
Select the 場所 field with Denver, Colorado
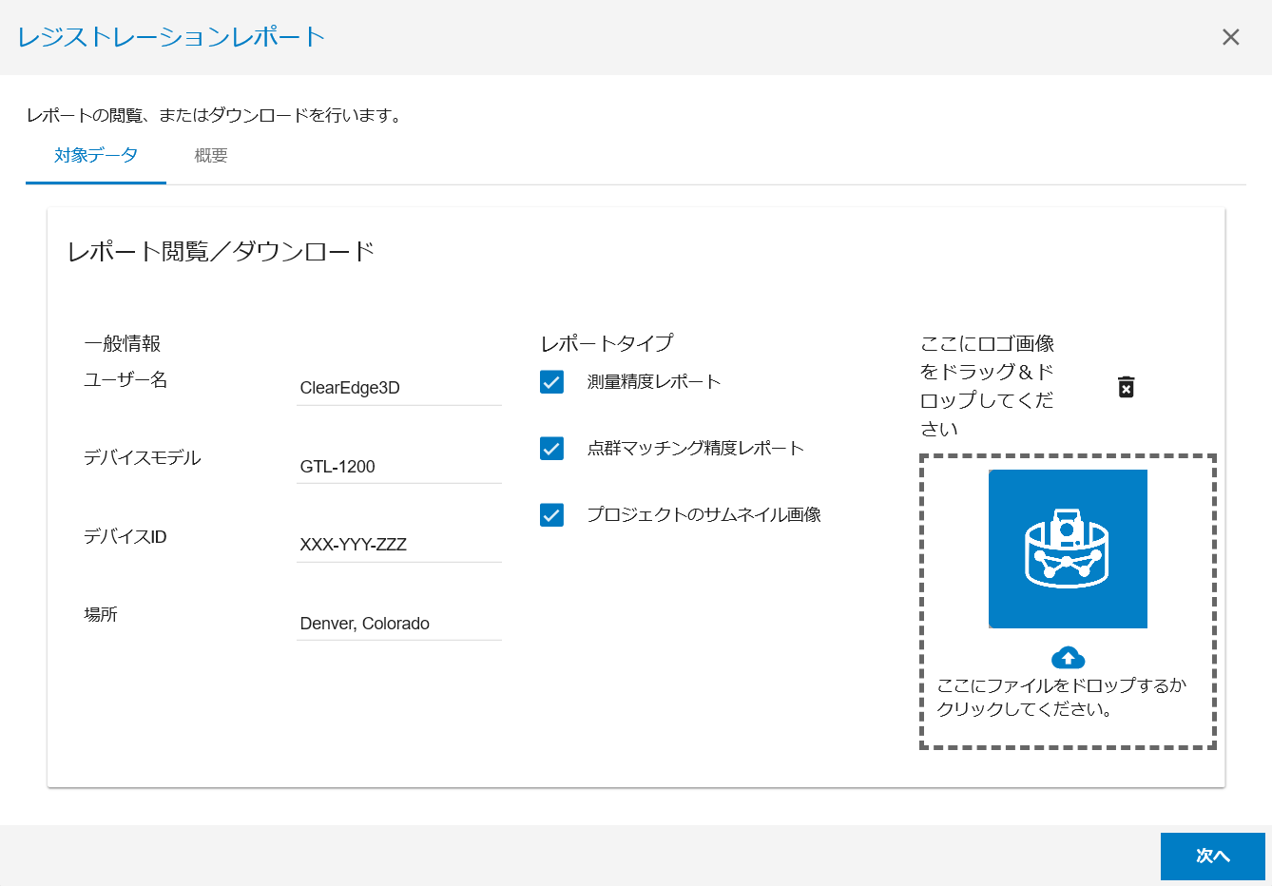point(398,624)
